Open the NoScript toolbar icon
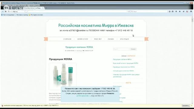 187,12
